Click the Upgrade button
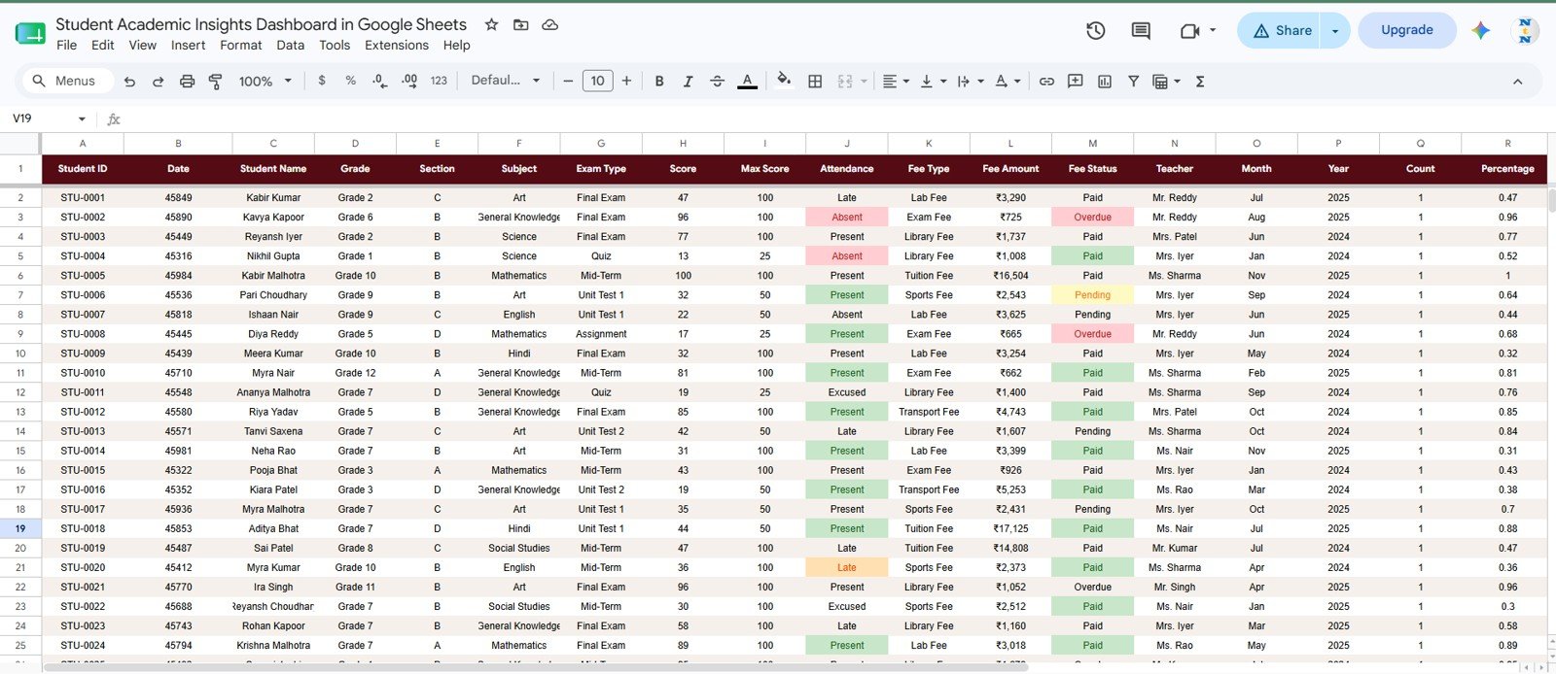Image resolution: width=1556 pixels, height=674 pixels. pos(1407,30)
